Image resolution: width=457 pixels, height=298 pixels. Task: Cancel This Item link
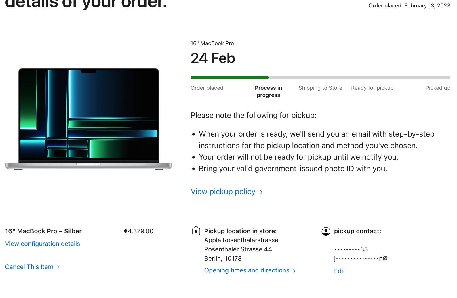(x=29, y=267)
